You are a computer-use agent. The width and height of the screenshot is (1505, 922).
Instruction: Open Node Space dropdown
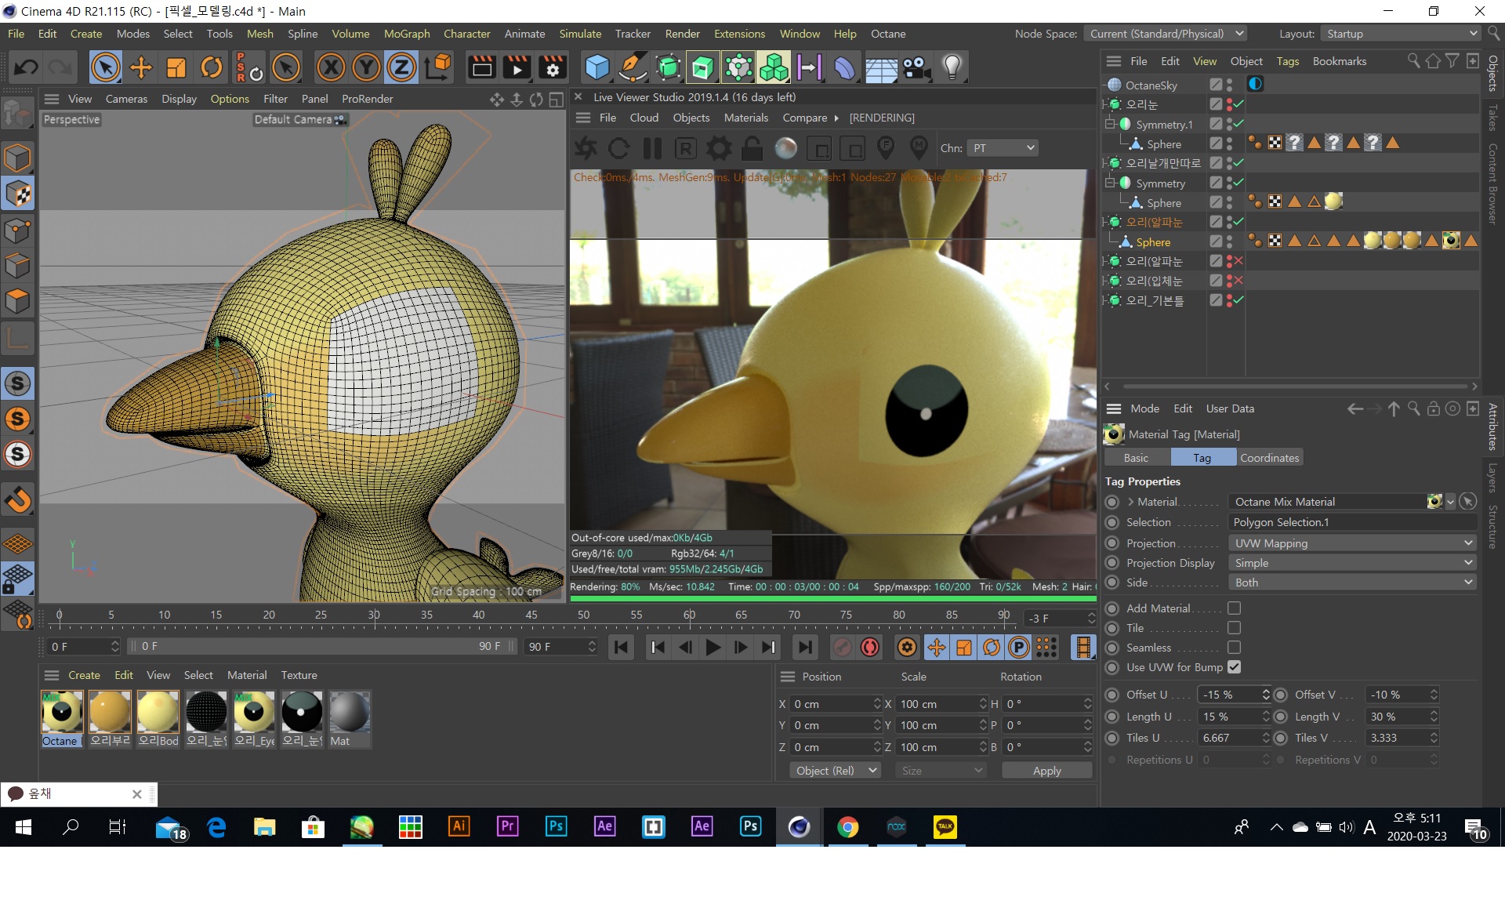pos(1164,34)
